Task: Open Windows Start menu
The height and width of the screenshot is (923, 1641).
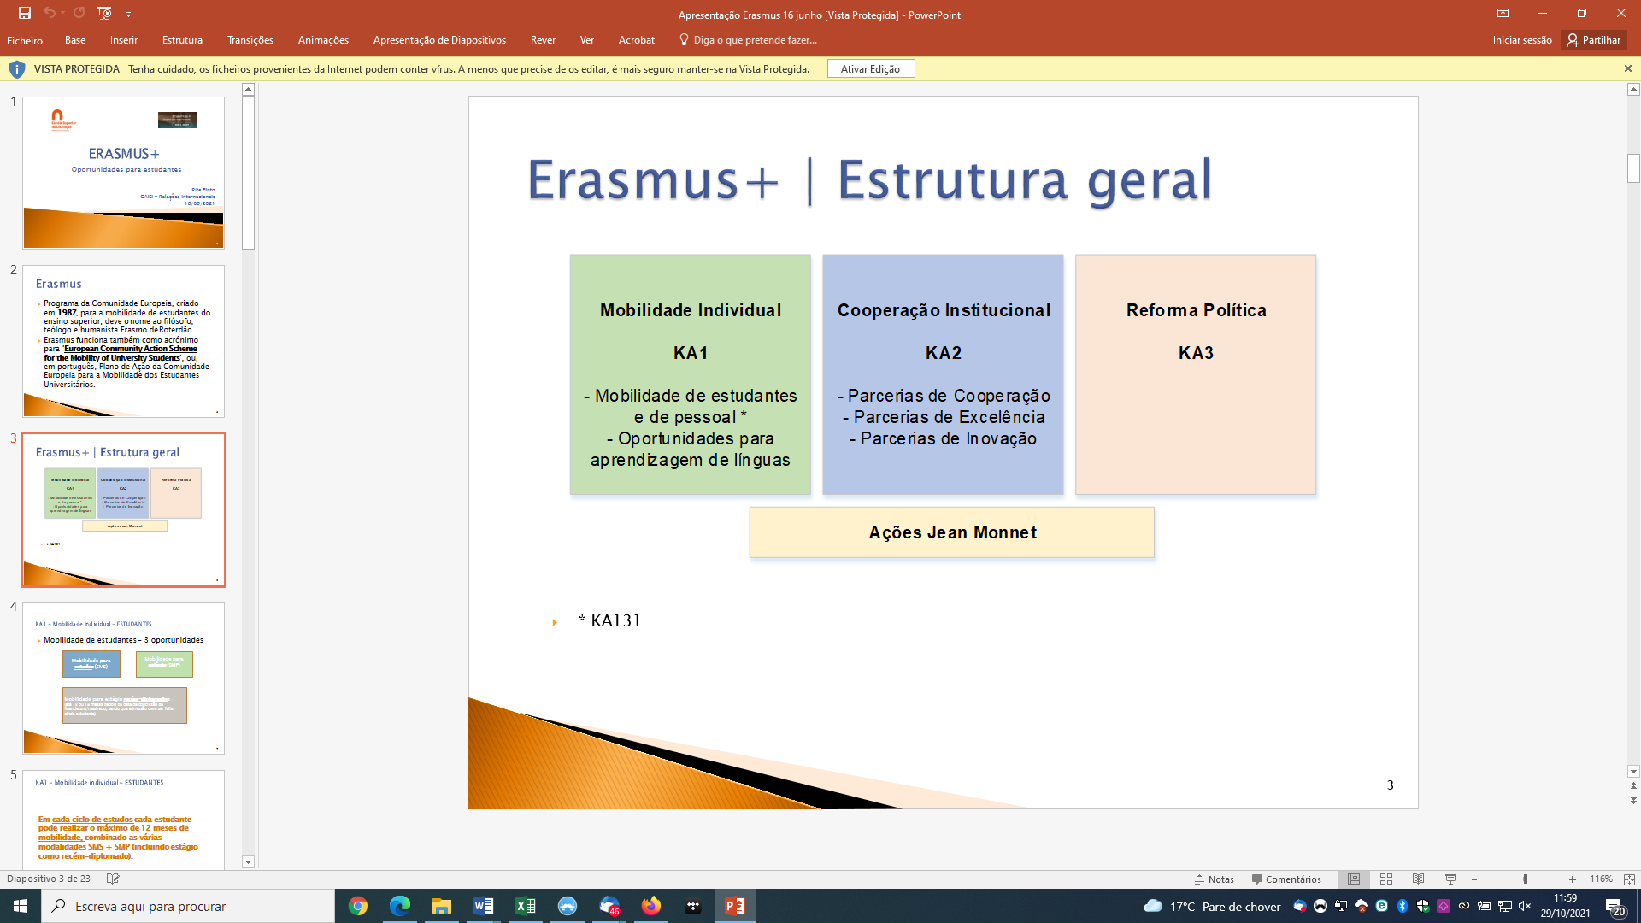Action: (x=21, y=906)
